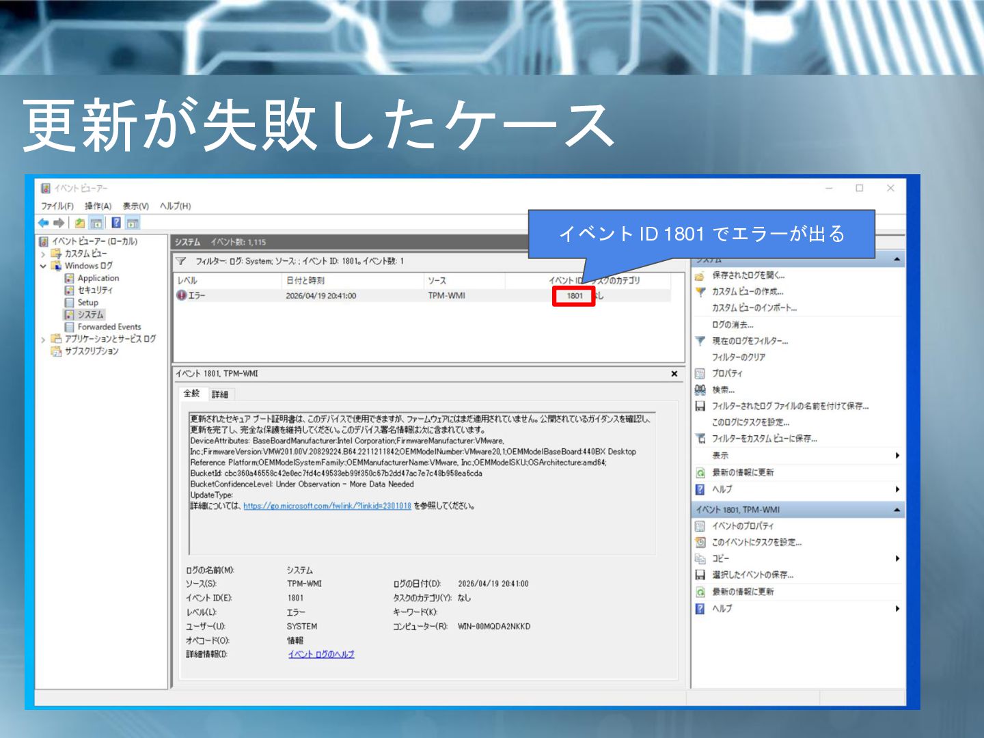Select the セキュリティ log in tree
984x738 pixels.
point(95,290)
